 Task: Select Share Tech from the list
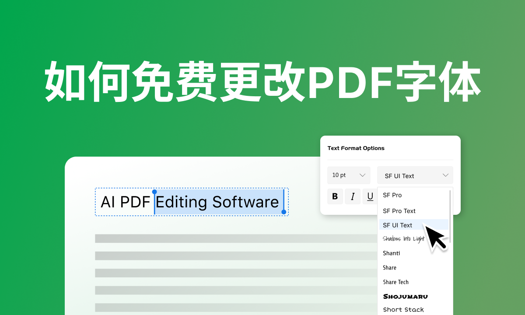click(395, 282)
